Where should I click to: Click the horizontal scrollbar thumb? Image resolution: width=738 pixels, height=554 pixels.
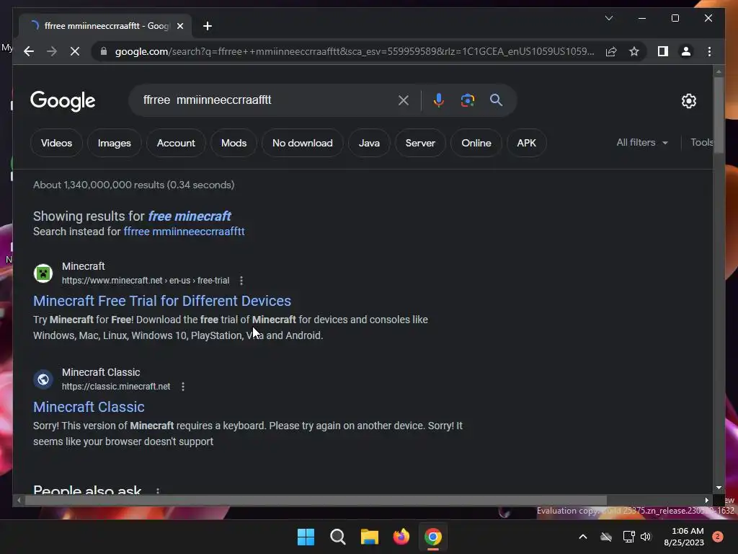(x=316, y=501)
